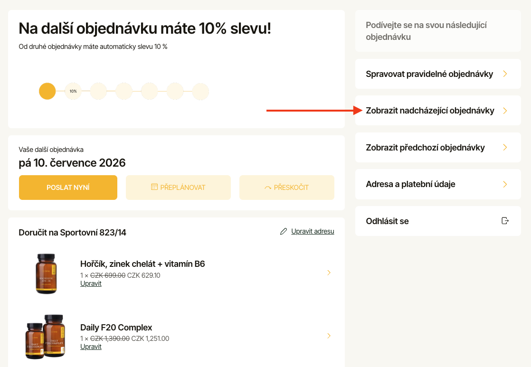Image resolution: width=531 pixels, height=367 pixels.
Task: Click the Daily F20 Complex bottles image
Action: (44, 336)
